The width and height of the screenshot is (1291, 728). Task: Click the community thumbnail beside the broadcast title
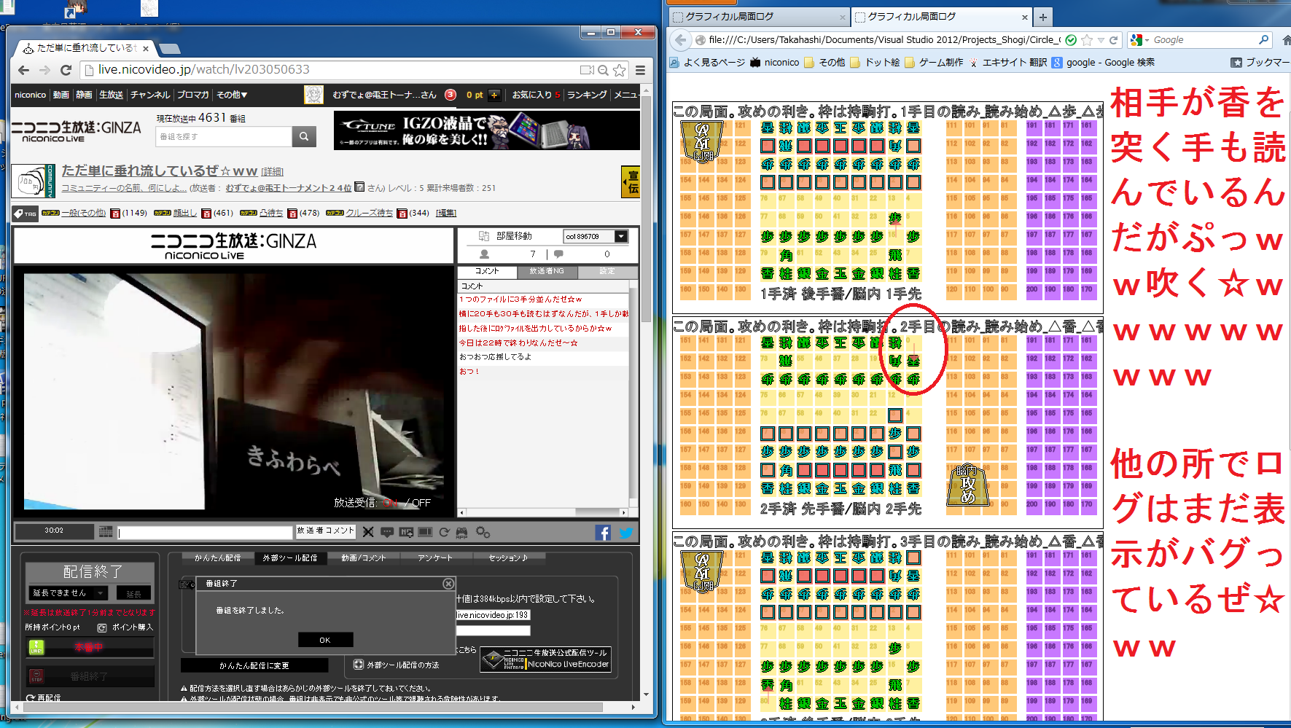34,181
